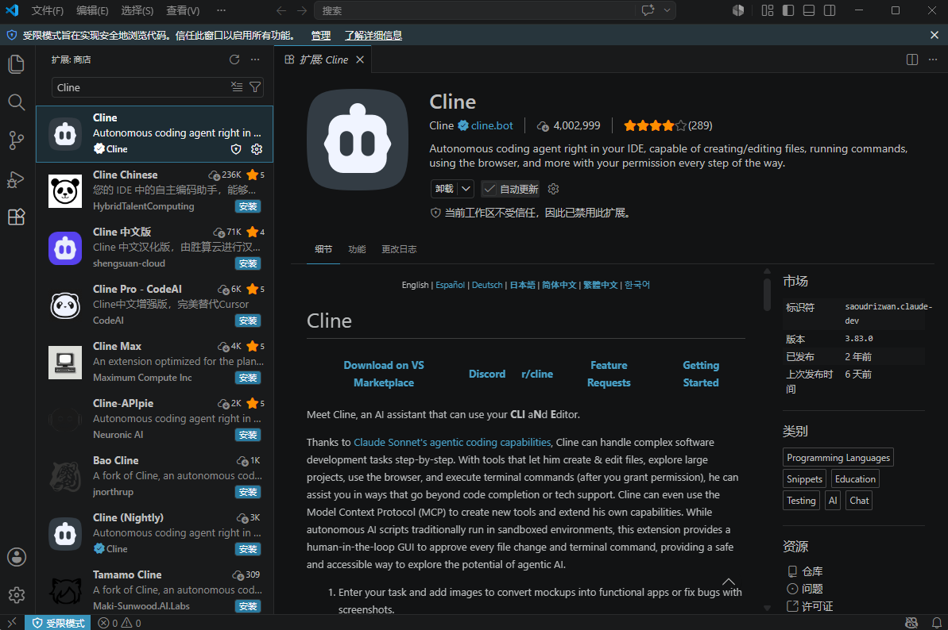The image size is (948, 630).
Task: Go forward using navigation arrow
Action: pyautogui.click(x=302, y=10)
